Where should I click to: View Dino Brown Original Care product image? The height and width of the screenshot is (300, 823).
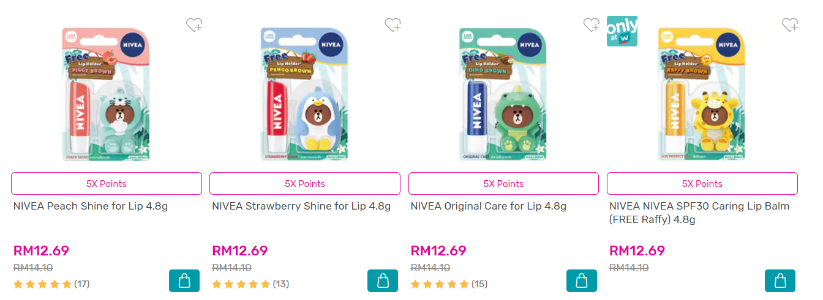pyautogui.click(x=503, y=95)
